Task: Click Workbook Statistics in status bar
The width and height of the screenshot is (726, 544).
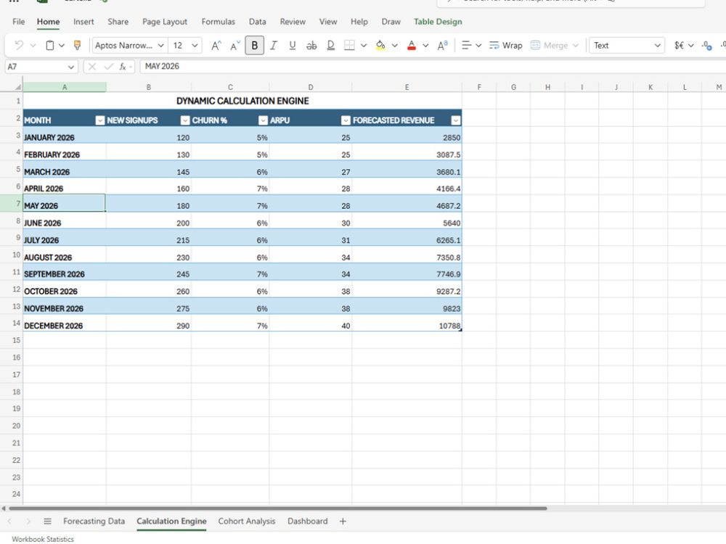Action: [x=43, y=539]
